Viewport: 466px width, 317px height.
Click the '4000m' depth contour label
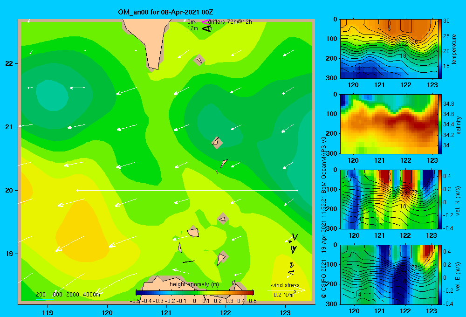[91, 295]
